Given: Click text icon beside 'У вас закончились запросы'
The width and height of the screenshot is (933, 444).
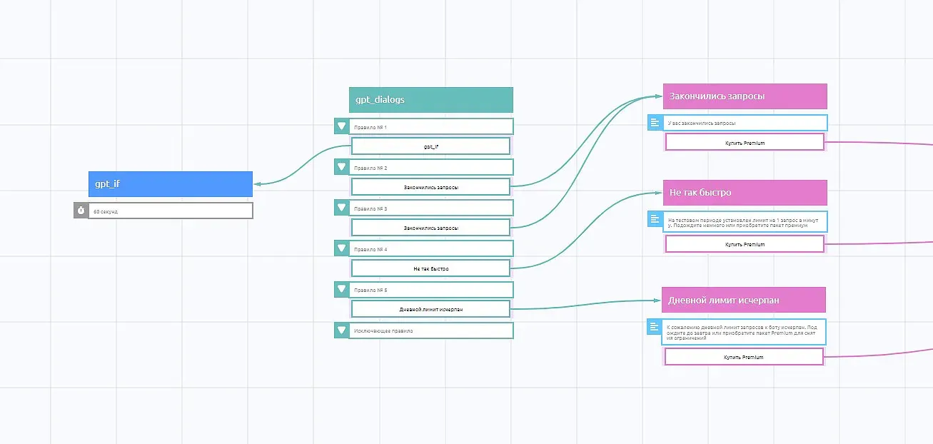Looking at the screenshot, I should click(655, 123).
